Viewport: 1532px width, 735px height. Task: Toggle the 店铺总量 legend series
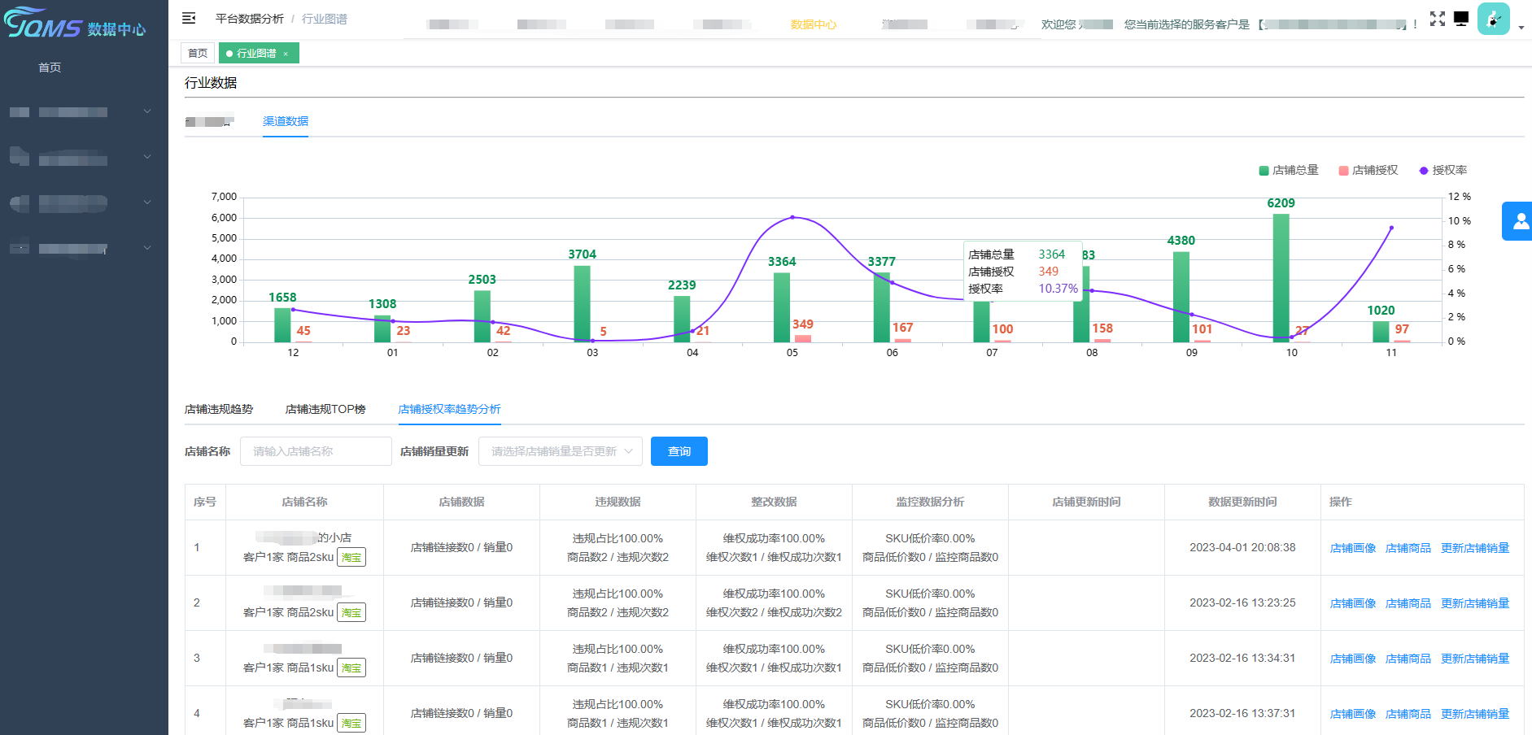point(1289,170)
